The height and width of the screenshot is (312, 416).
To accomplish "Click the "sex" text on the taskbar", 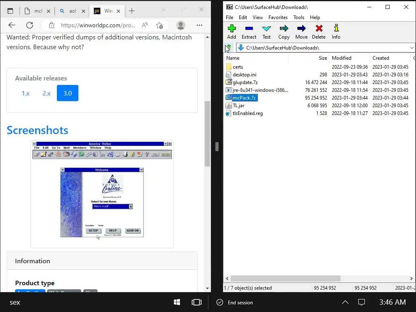I will [15, 302].
